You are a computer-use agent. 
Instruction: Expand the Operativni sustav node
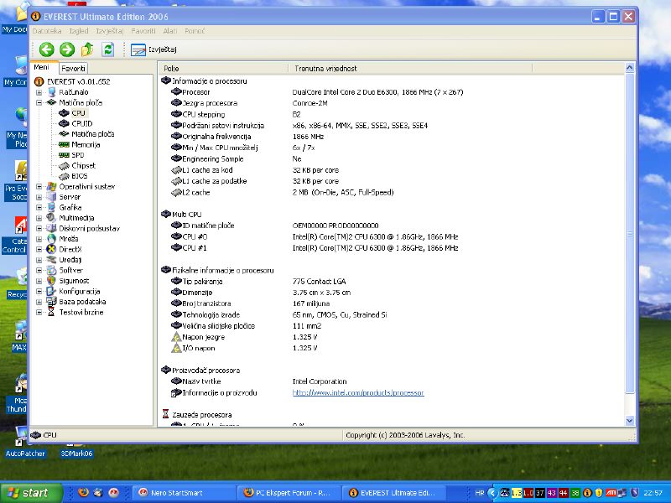[x=39, y=186]
